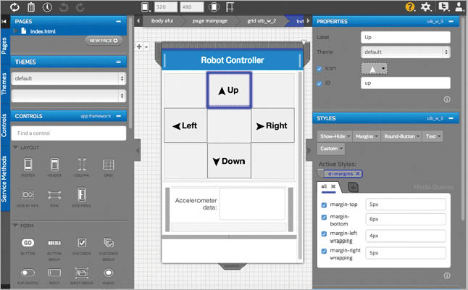Uncheck the margin-bottom checkbox
This screenshot has height=290, width=468.
pos(324,217)
